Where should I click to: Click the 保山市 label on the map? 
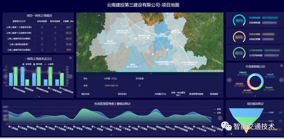click(x=110, y=41)
